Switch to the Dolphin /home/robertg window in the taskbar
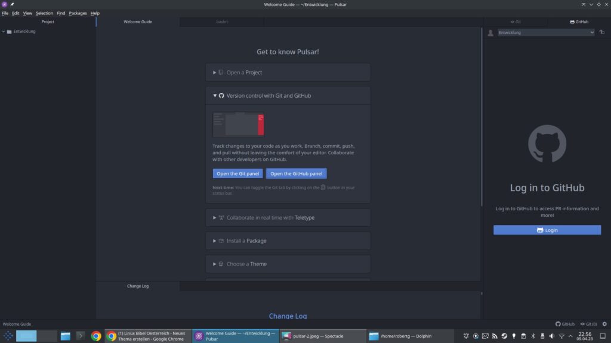 tap(411, 336)
